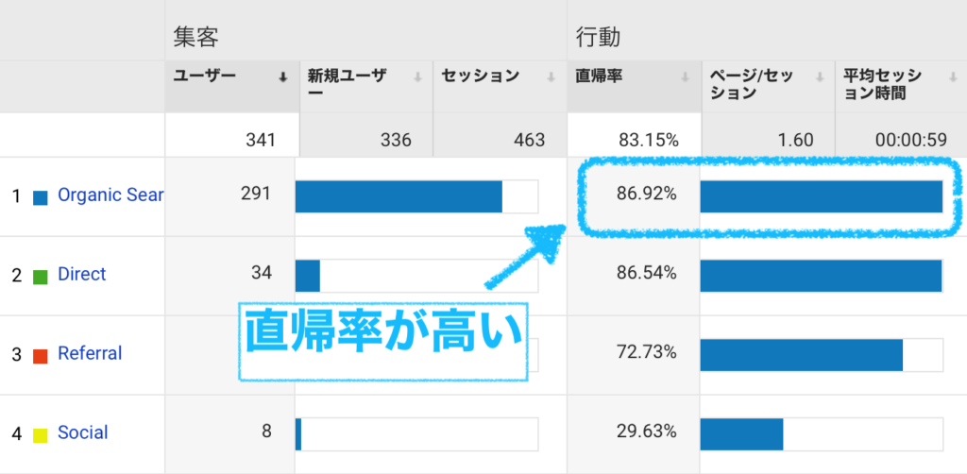This screenshot has height=474, width=967.
Task: Open the Social channel link
Action: pyautogui.click(x=83, y=432)
